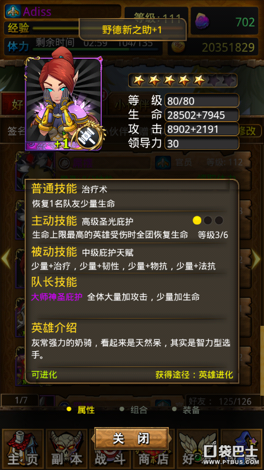Select the second skill level dot

(208, 220)
